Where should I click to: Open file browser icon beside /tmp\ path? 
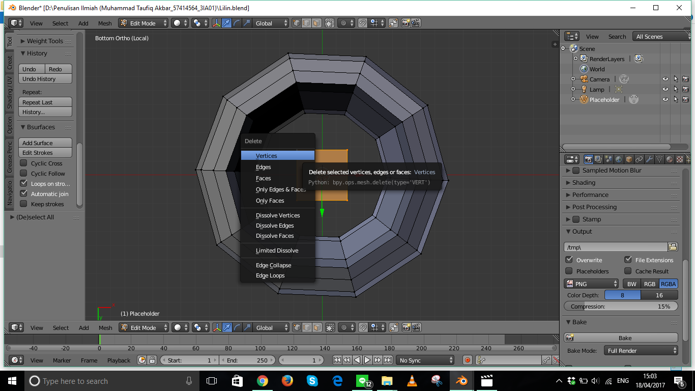(x=673, y=247)
